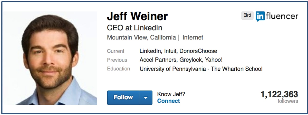Click the Education row label

119,69
